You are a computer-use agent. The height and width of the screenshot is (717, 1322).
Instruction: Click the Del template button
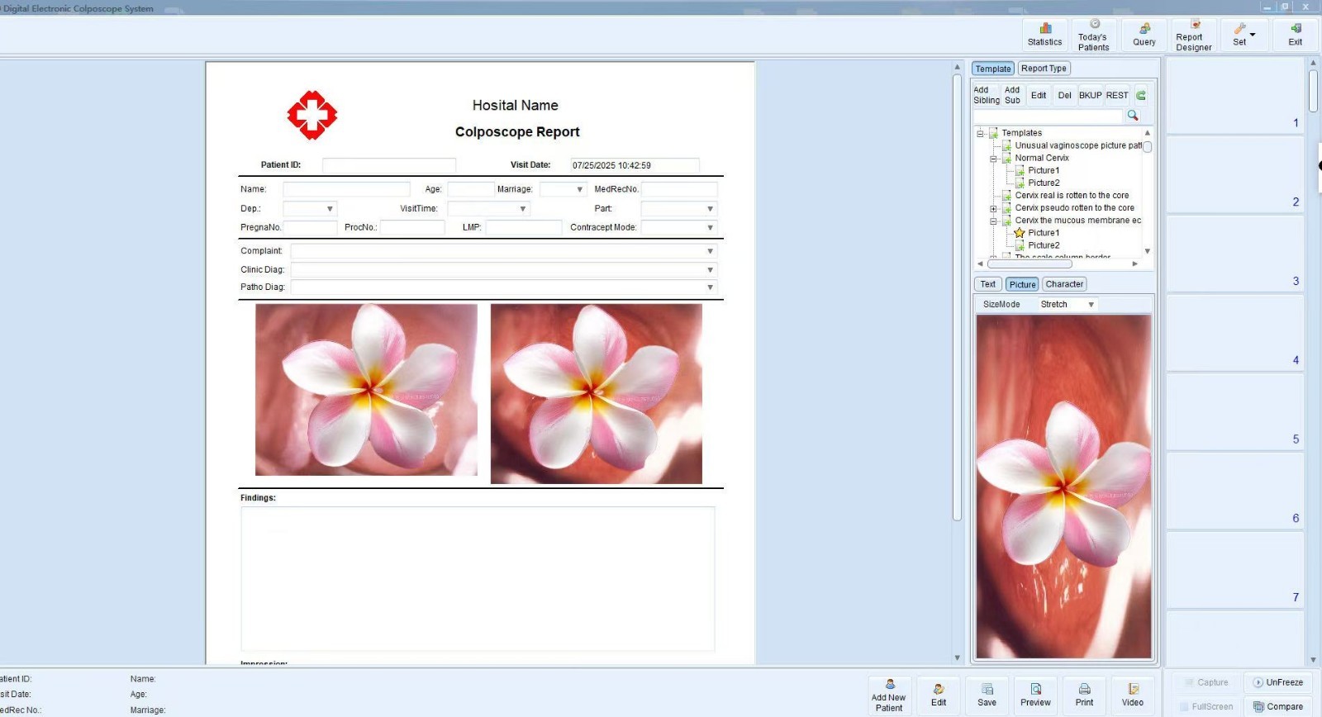1064,95
